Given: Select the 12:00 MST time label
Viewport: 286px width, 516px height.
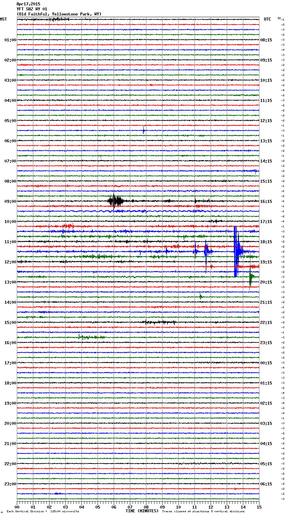Looking at the screenshot, I should [10, 262].
